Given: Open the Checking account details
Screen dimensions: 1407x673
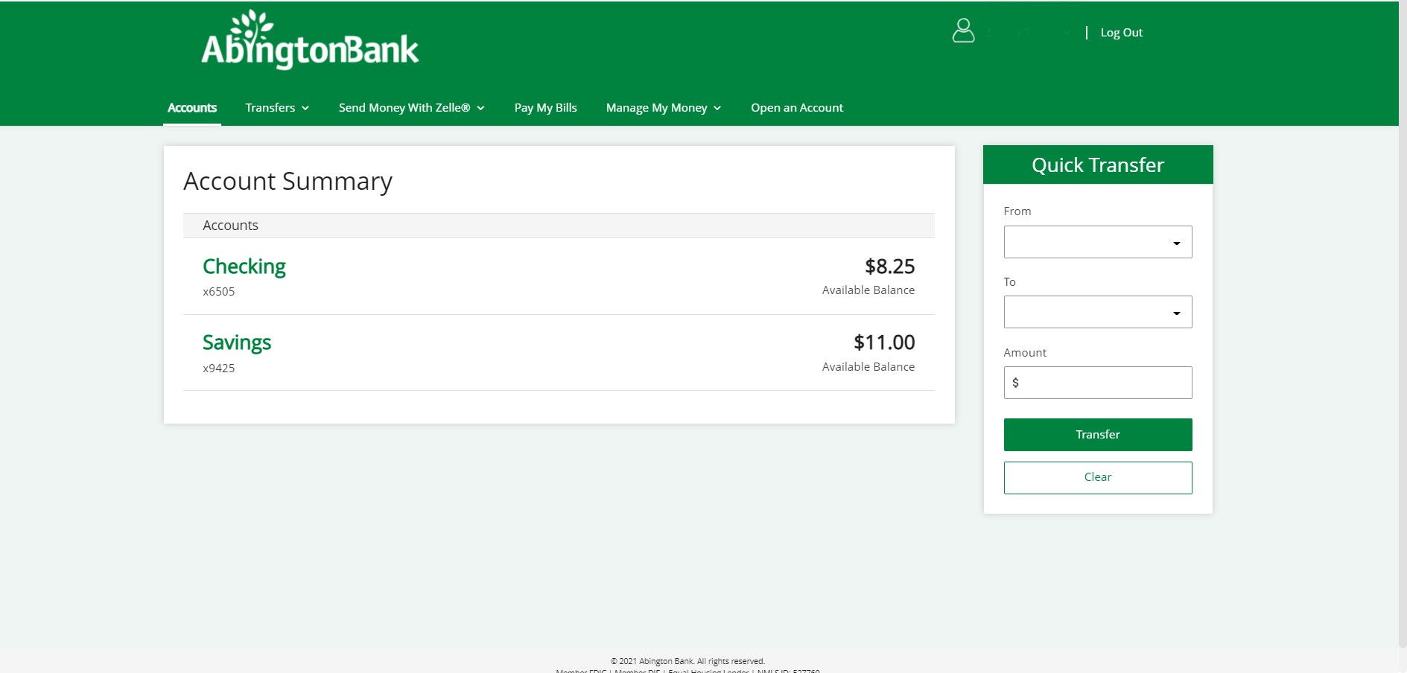Looking at the screenshot, I should [244, 267].
